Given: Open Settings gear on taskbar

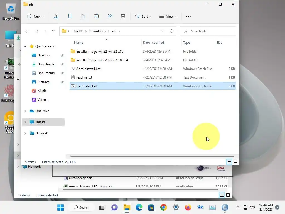Looking at the screenshot, I should tap(176, 207).
